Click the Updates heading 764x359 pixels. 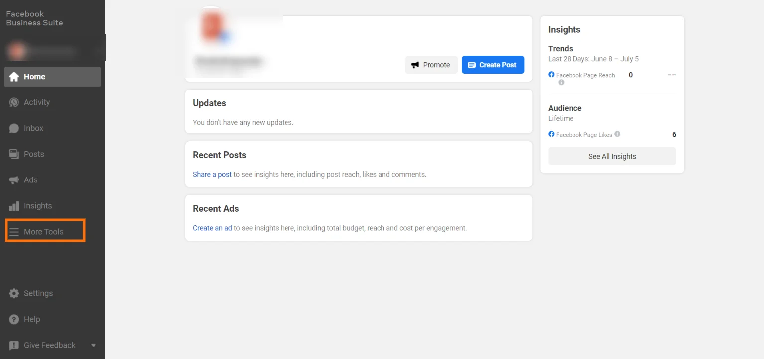(209, 103)
